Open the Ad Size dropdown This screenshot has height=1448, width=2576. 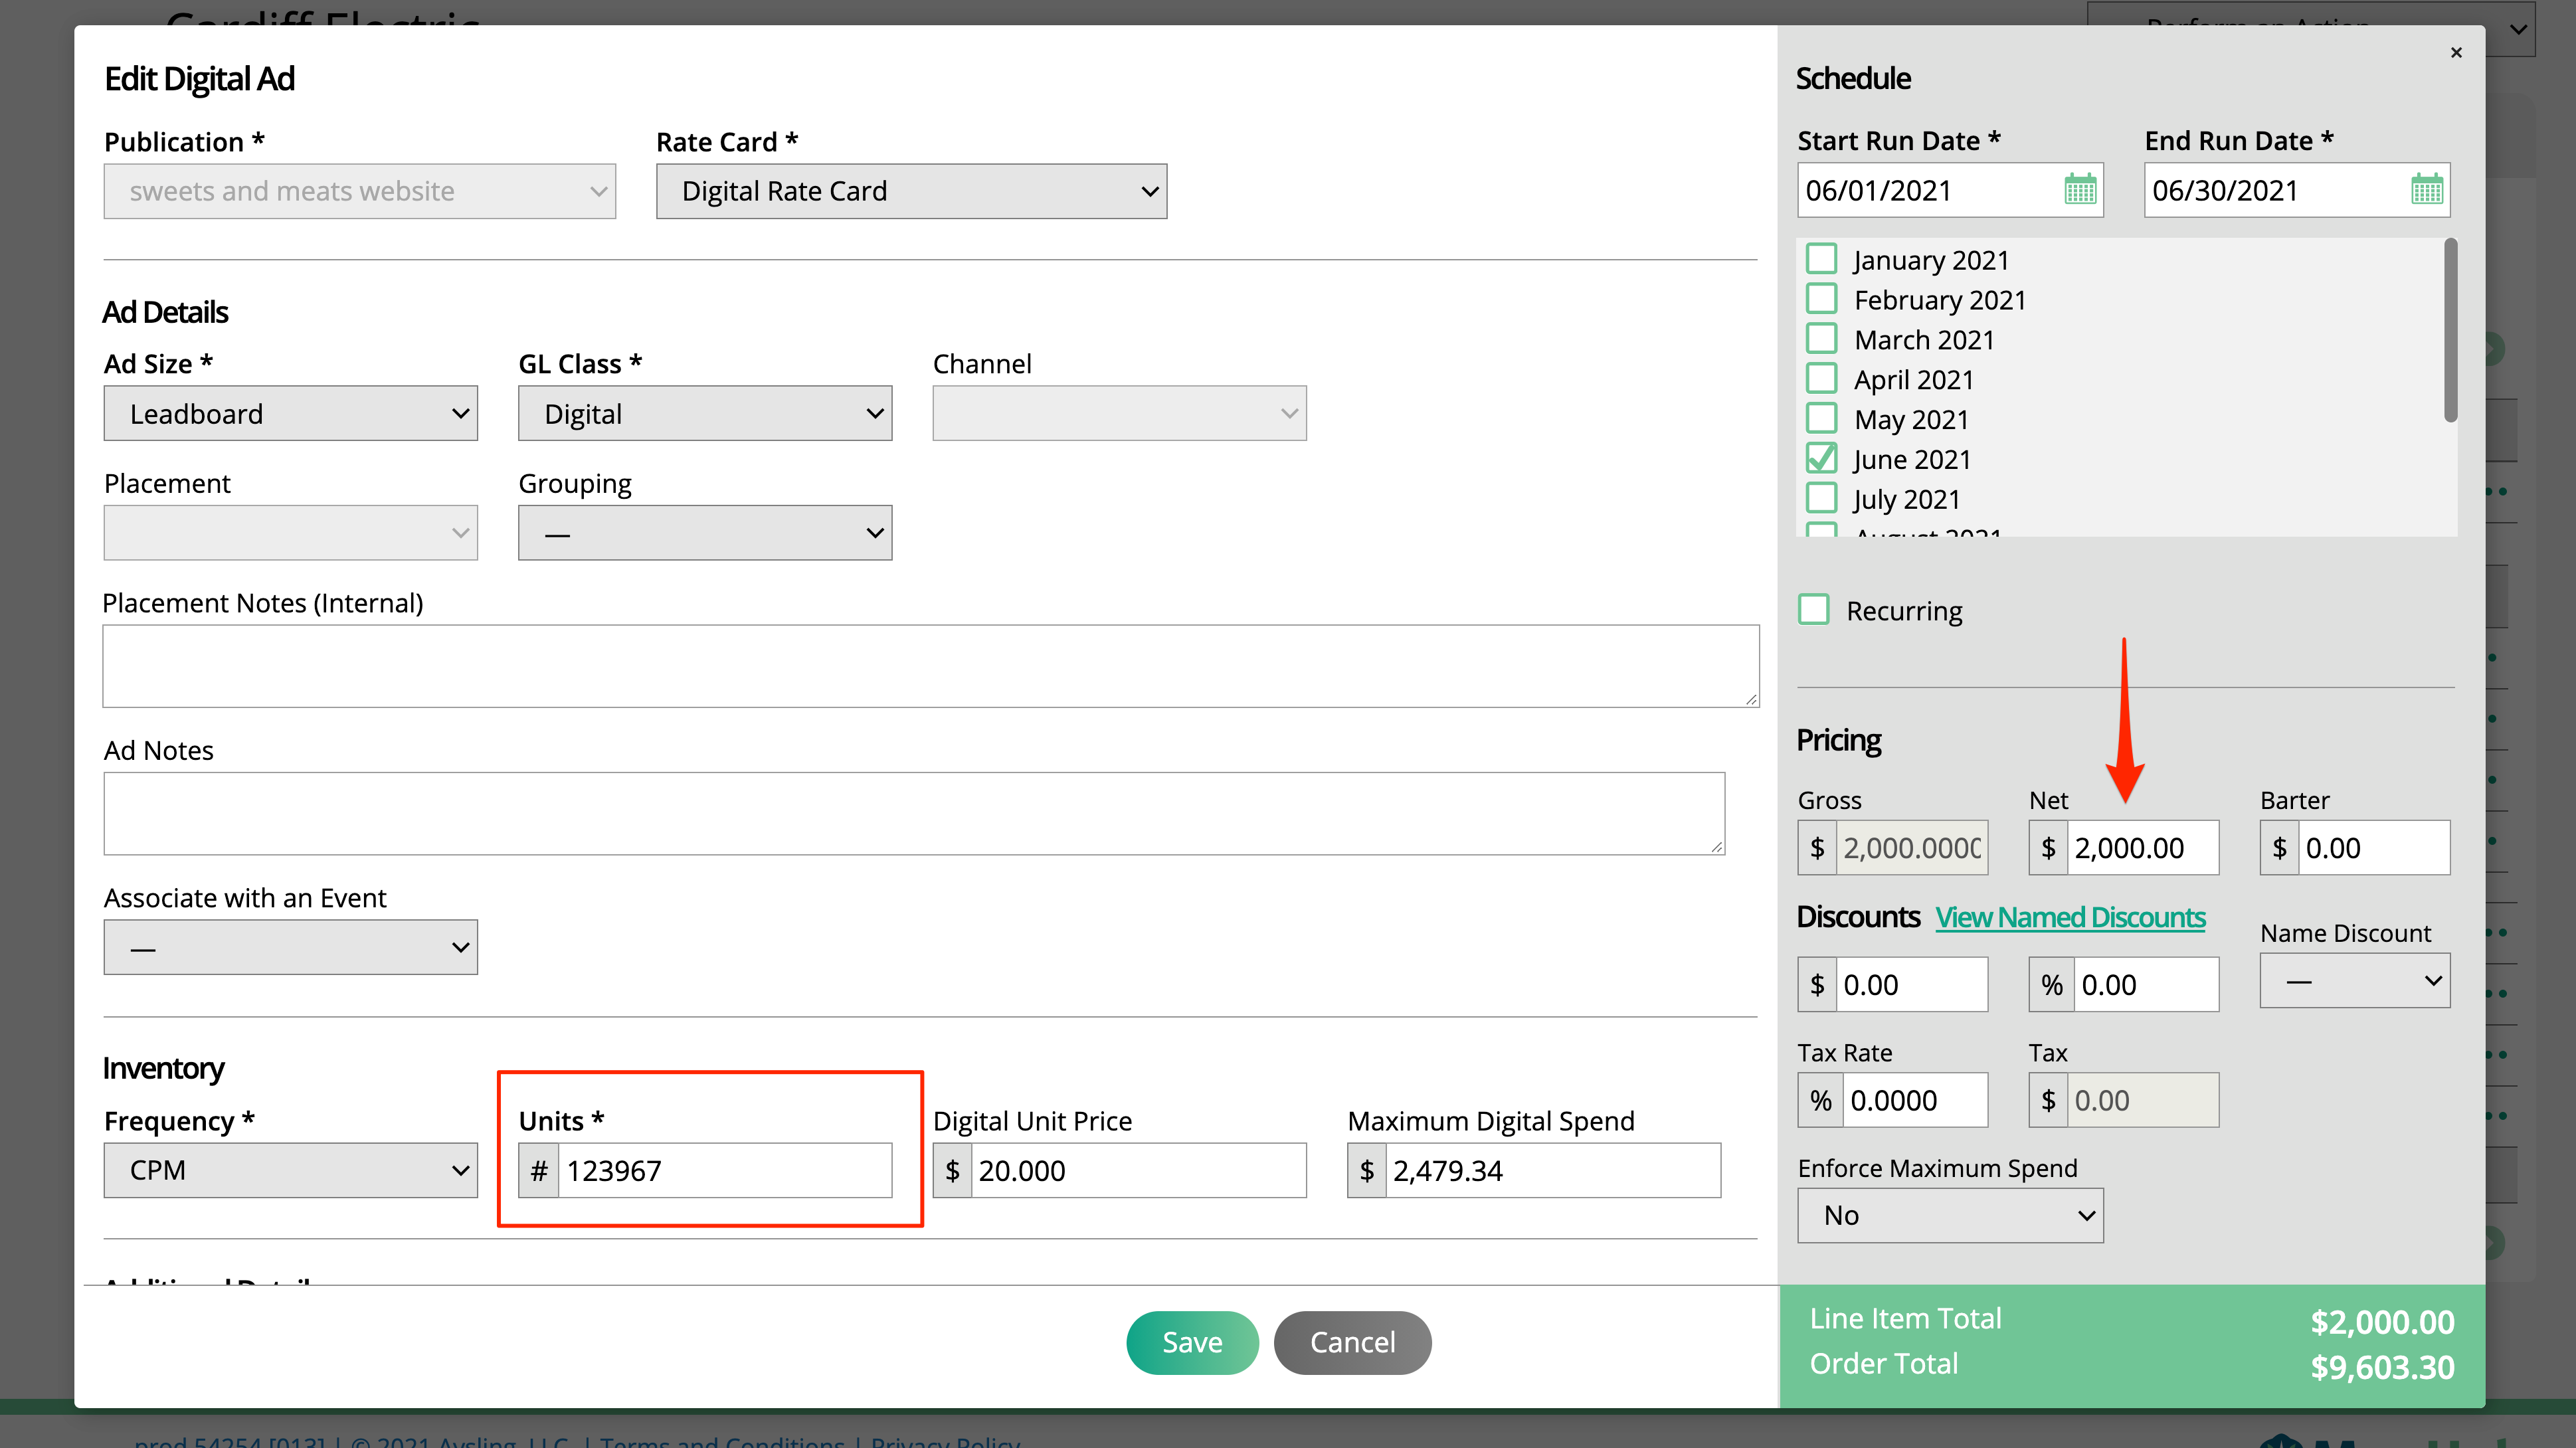[x=291, y=414]
